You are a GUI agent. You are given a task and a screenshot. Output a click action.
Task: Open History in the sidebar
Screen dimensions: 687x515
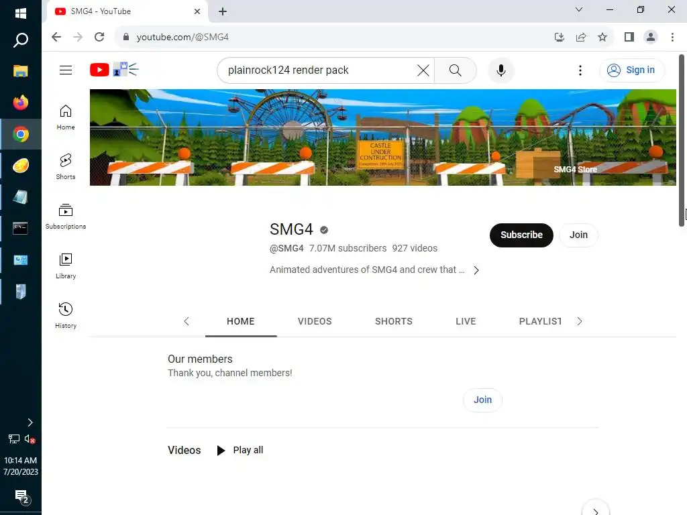66,315
